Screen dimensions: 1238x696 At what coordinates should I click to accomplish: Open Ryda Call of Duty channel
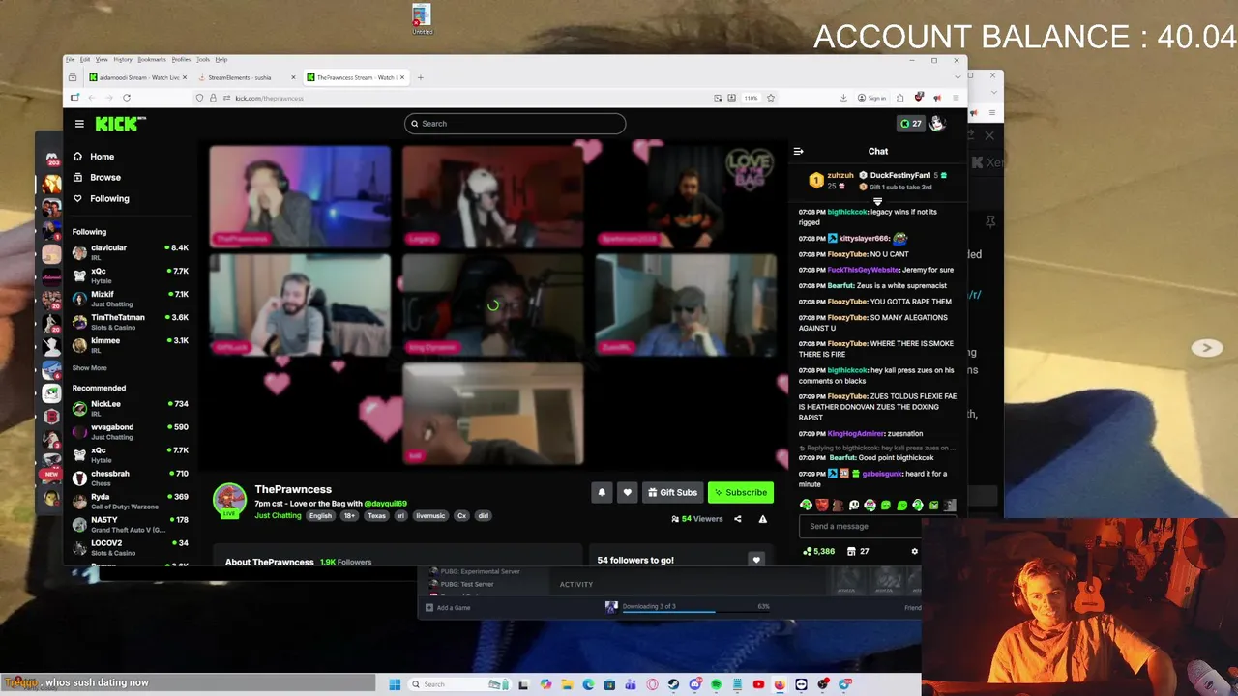click(x=130, y=501)
